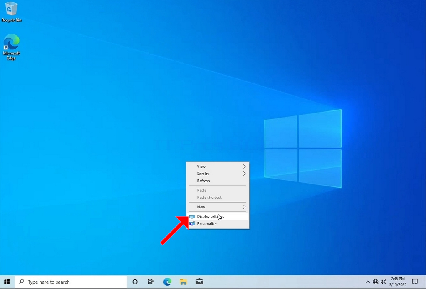This screenshot has width=426, height=289.
Task: Open the Mail app in the taskbar
Action: tap(199, 282)
